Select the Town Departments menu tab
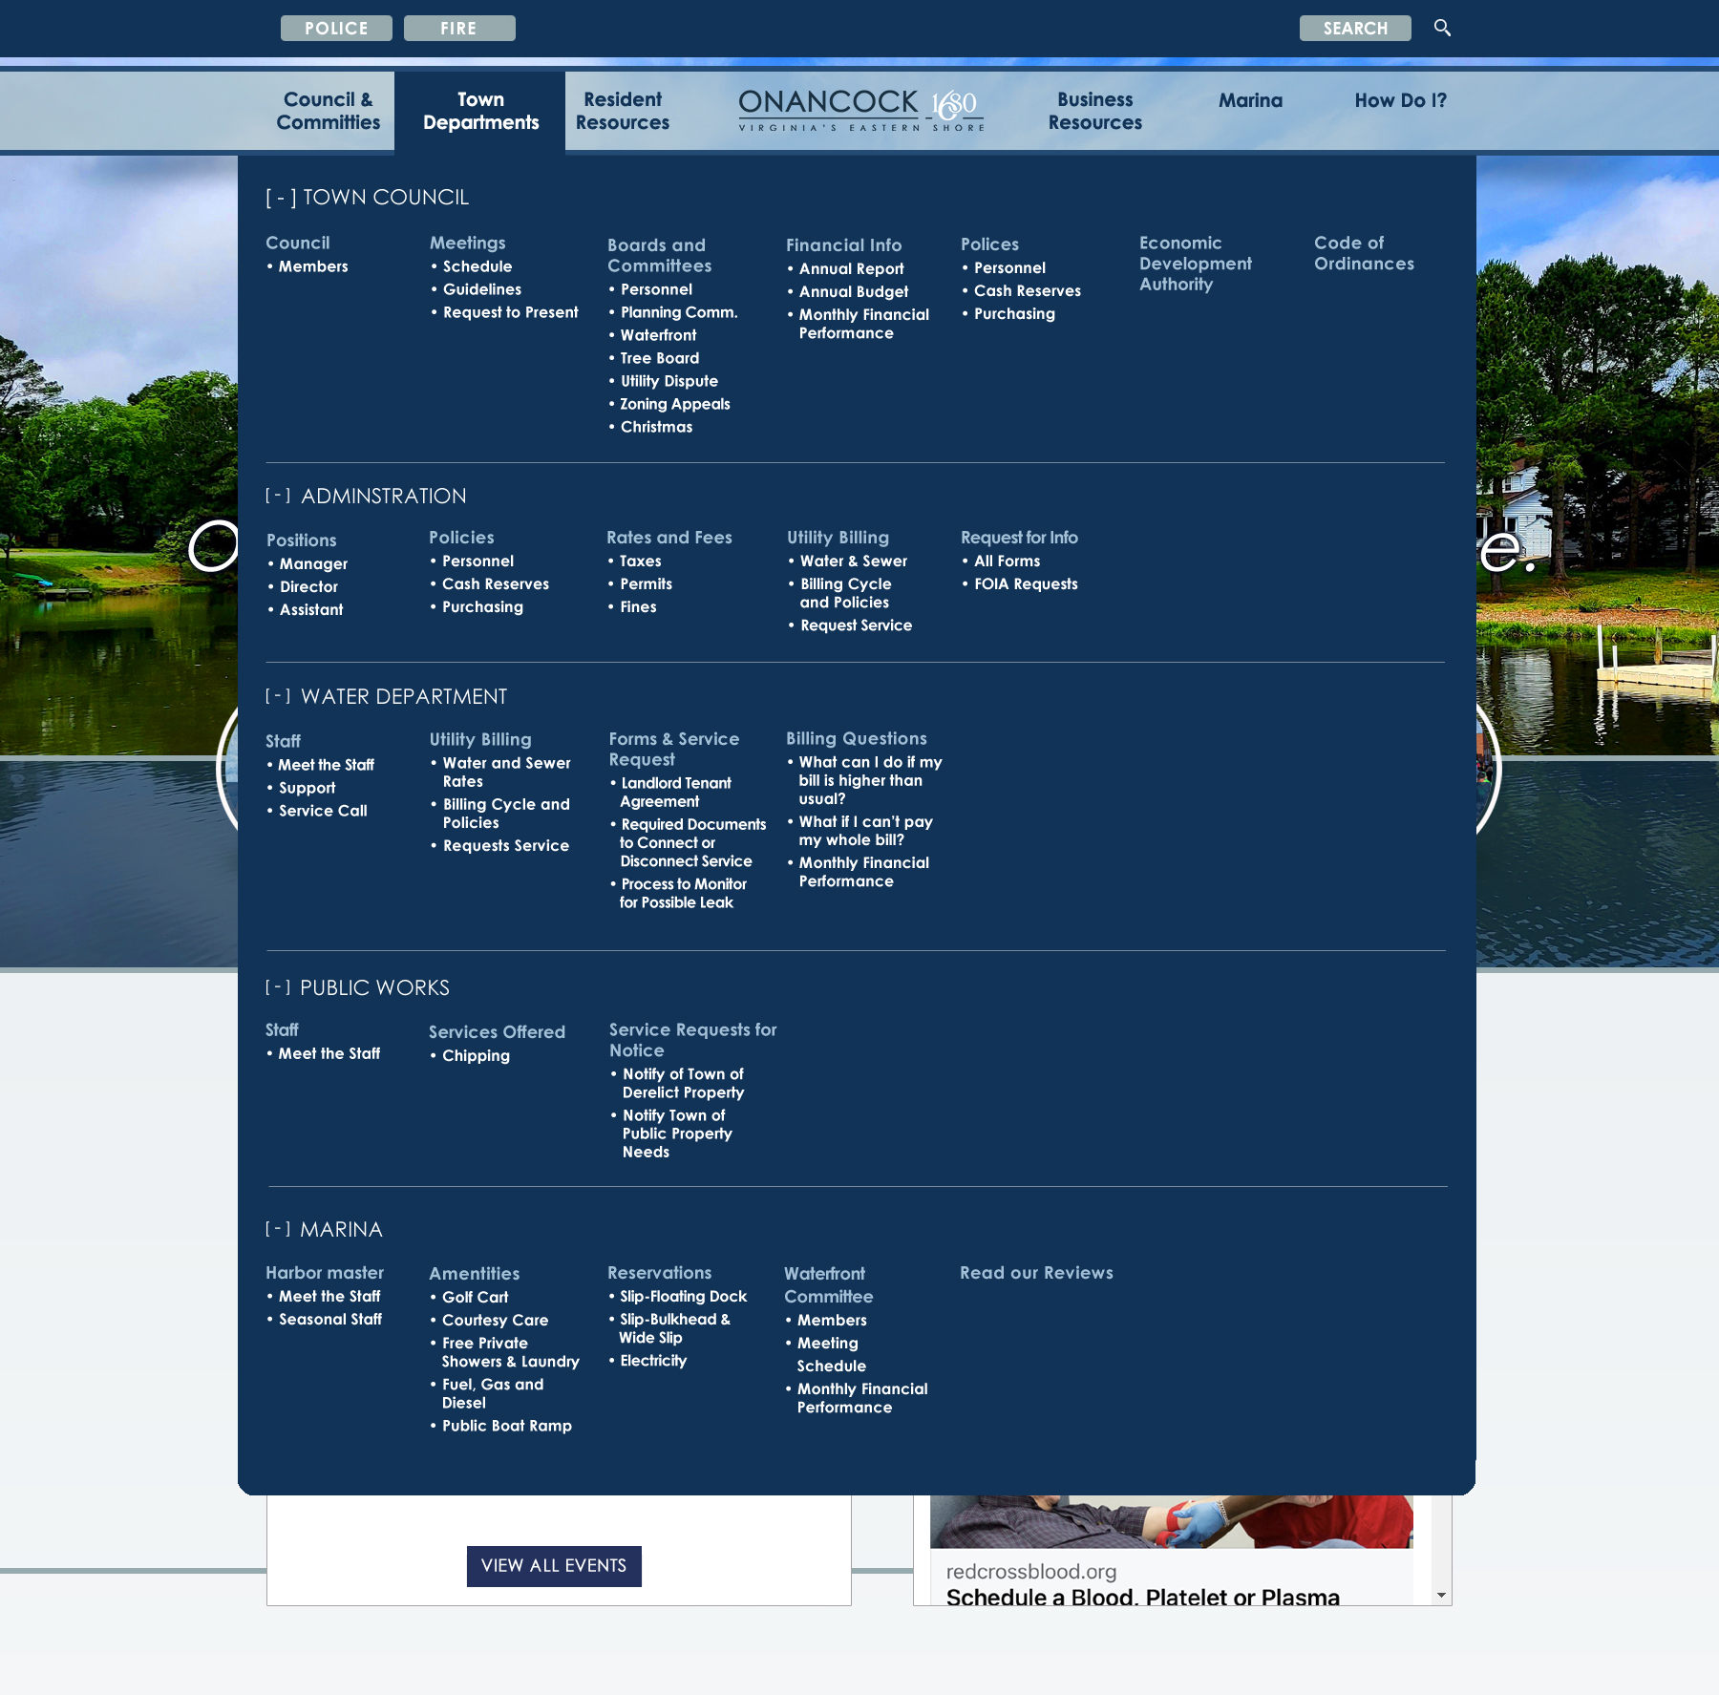Image resolution: width=1719 pixels, height=1695 pixels. [480, 111]
